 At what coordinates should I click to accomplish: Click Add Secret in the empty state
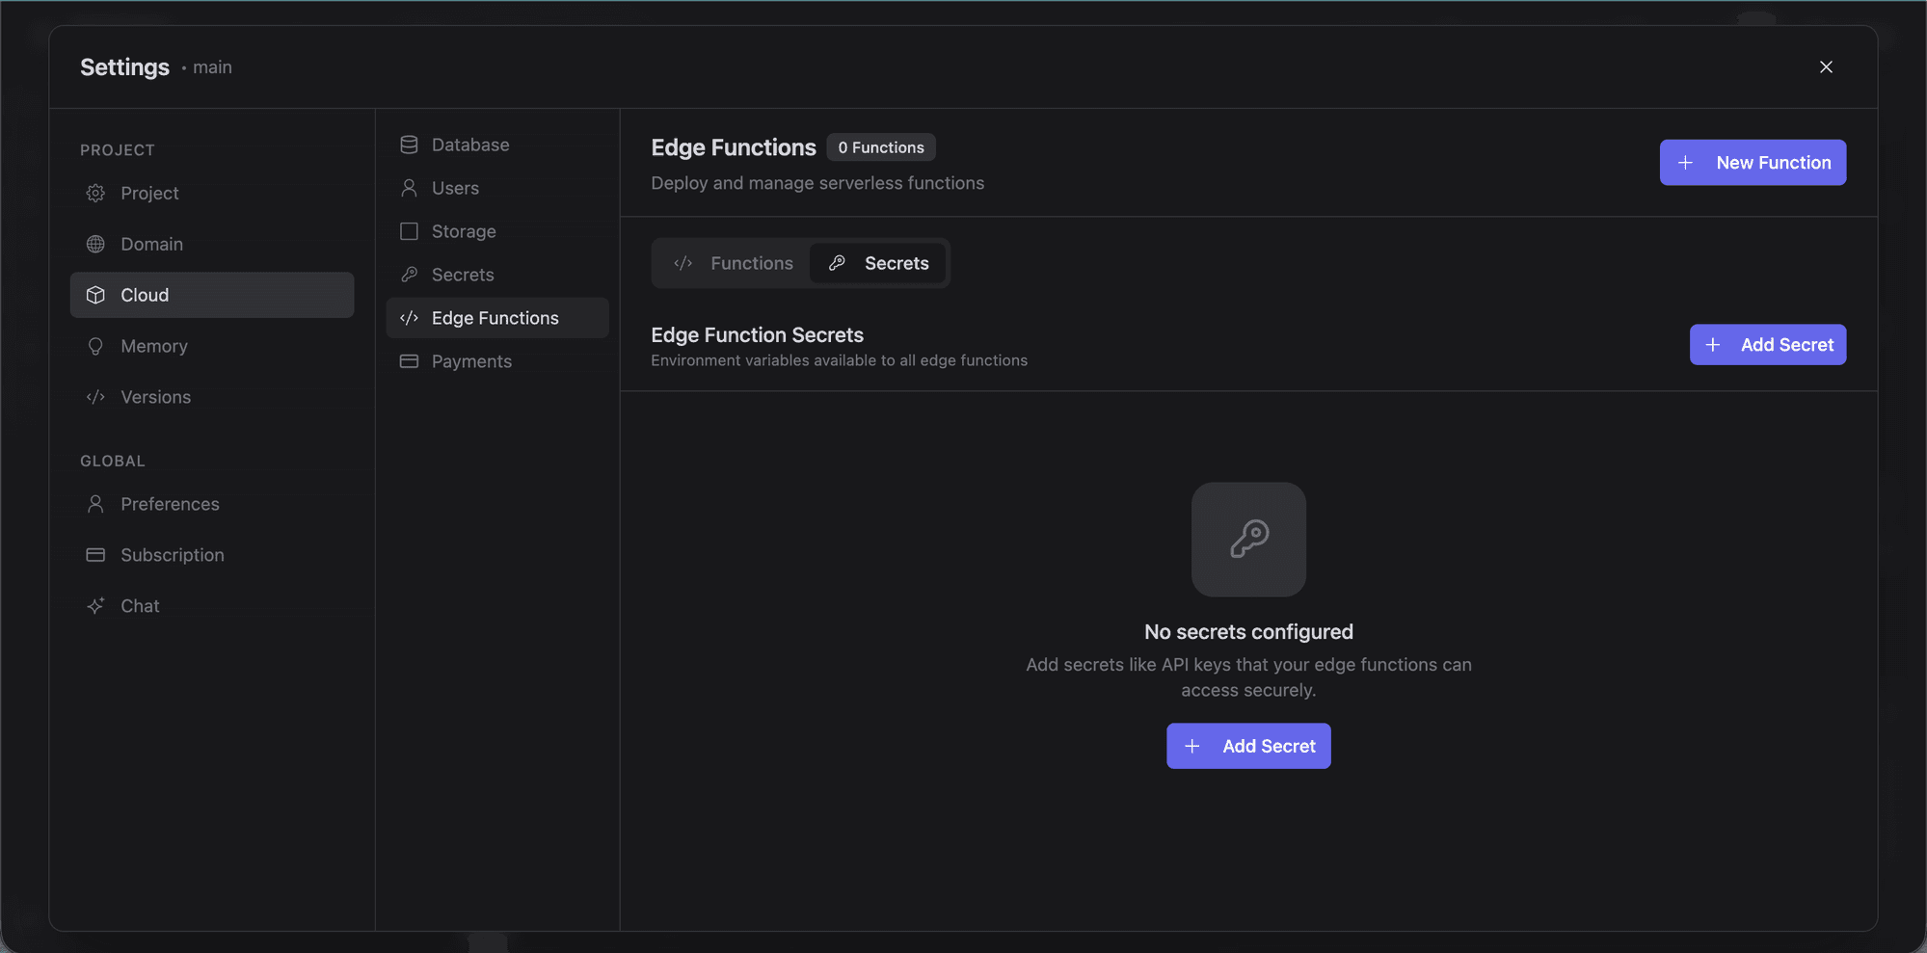[1248, 745]
